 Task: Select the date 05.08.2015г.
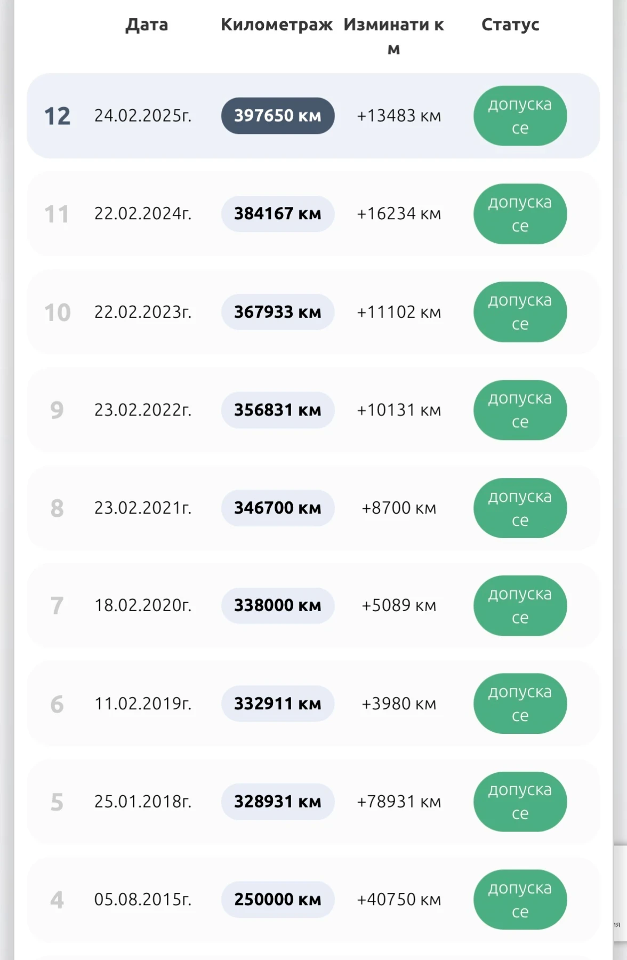pyautogui.click(x=143, y=900)
